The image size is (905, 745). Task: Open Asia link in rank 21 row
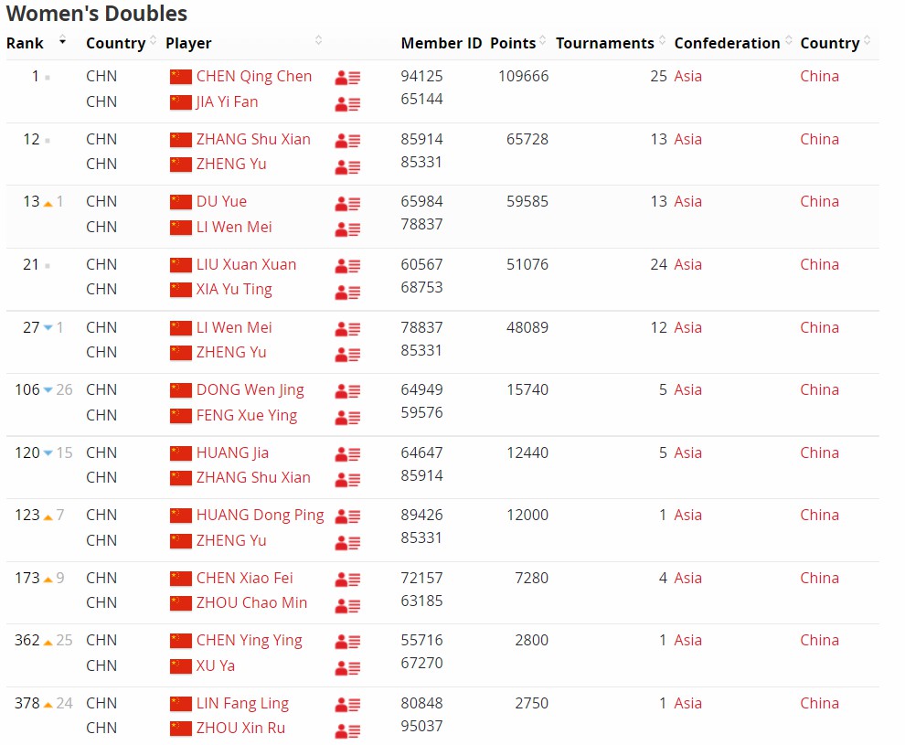pyautogui.click(x=688, y=264)
